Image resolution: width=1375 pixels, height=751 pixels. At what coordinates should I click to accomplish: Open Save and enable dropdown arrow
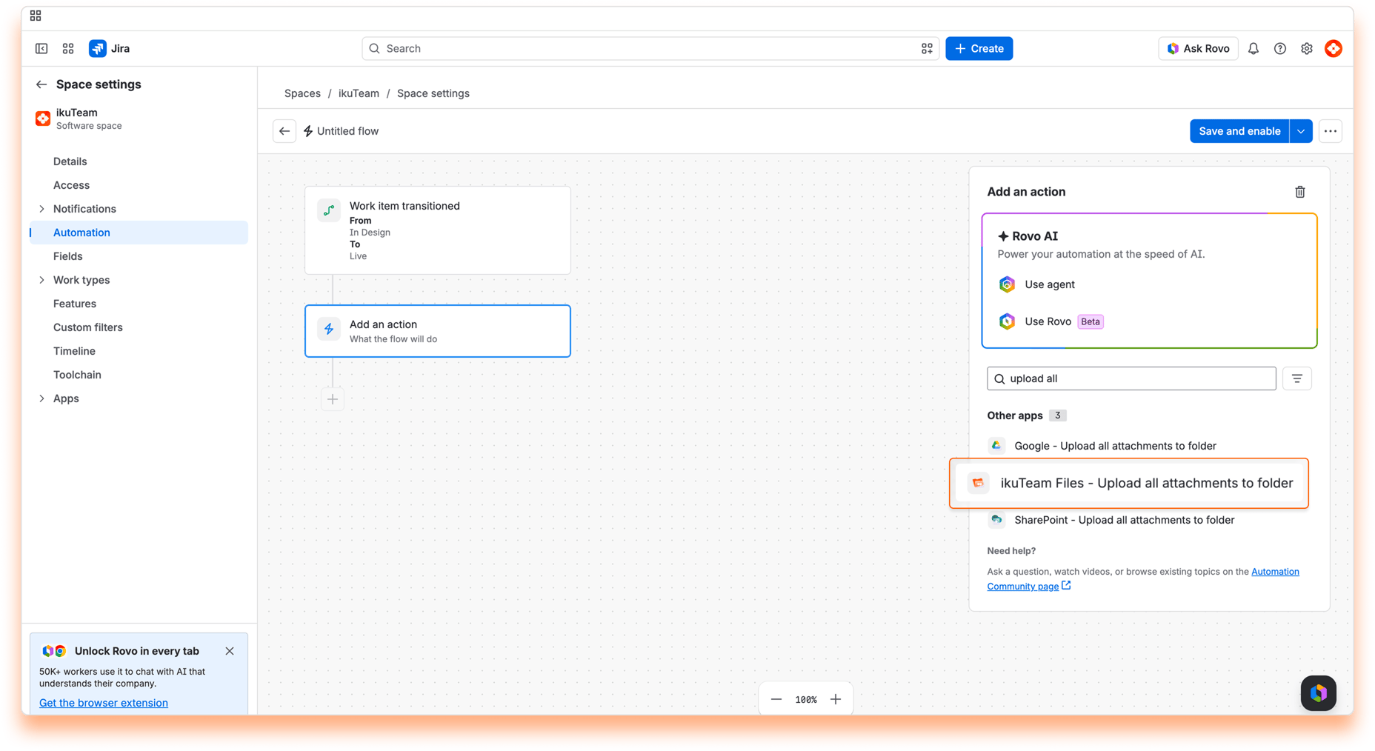[1301, 131]
